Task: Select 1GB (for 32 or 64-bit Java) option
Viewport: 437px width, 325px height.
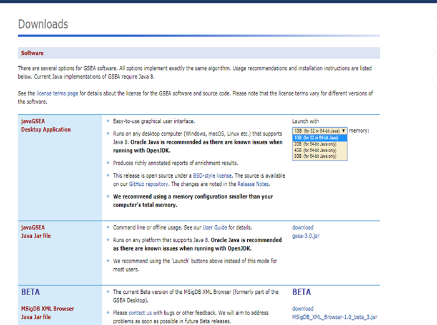Action: [x=320, y=138]
